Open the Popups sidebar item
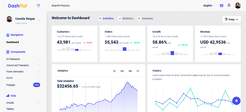 click(11, 85)
